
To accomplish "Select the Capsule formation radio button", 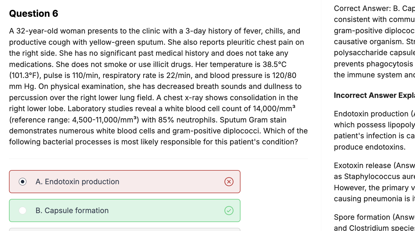I will point(23,210).
